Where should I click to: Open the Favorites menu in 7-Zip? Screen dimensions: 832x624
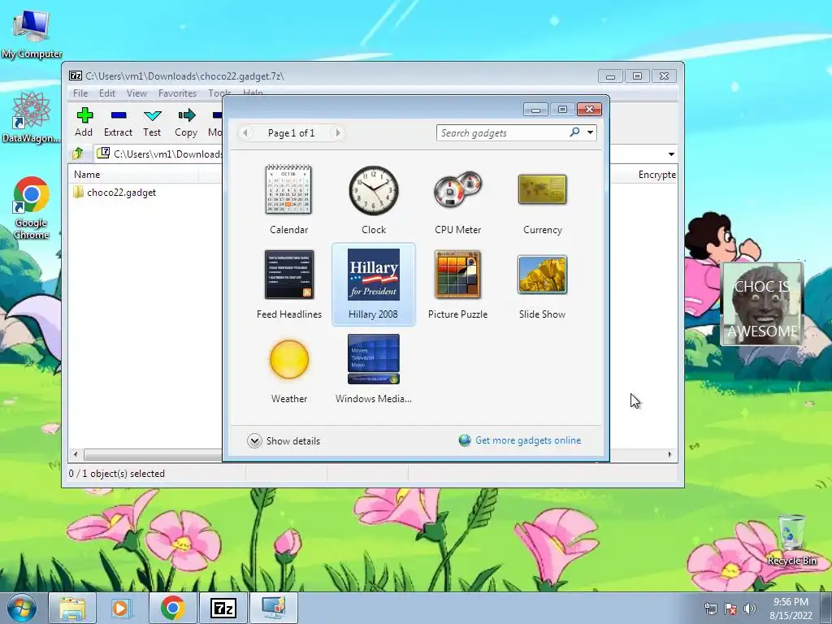coord(177,93)
